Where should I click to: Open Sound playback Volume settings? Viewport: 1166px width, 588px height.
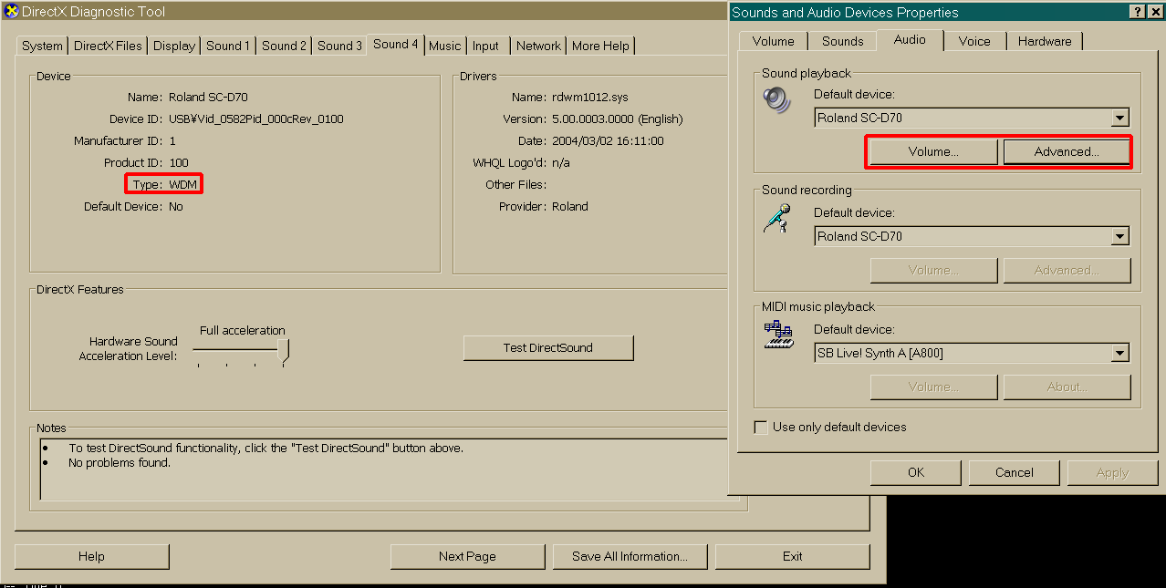coord(933,152)
